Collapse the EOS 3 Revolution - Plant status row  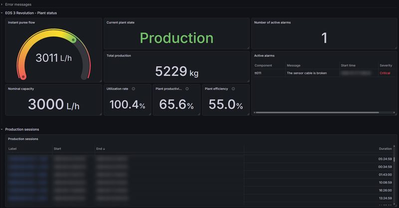click(x=31, y=13)
